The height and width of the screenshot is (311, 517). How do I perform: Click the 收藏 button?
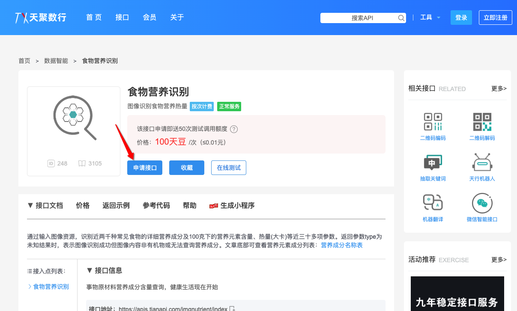(187, 168)
